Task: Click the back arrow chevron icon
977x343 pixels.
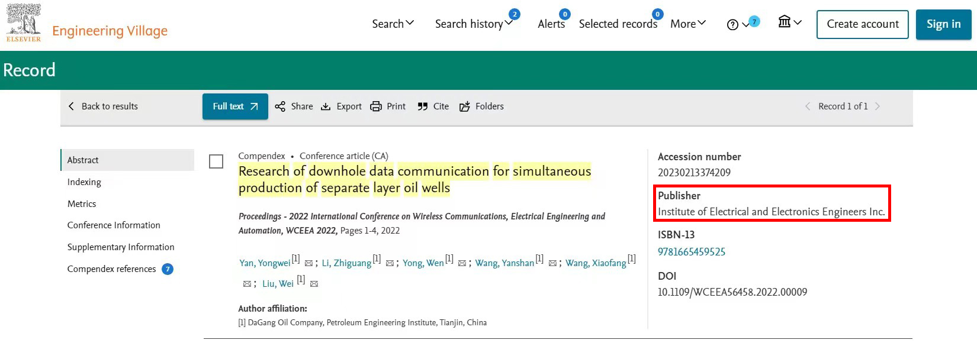Action: click(71, 106)
